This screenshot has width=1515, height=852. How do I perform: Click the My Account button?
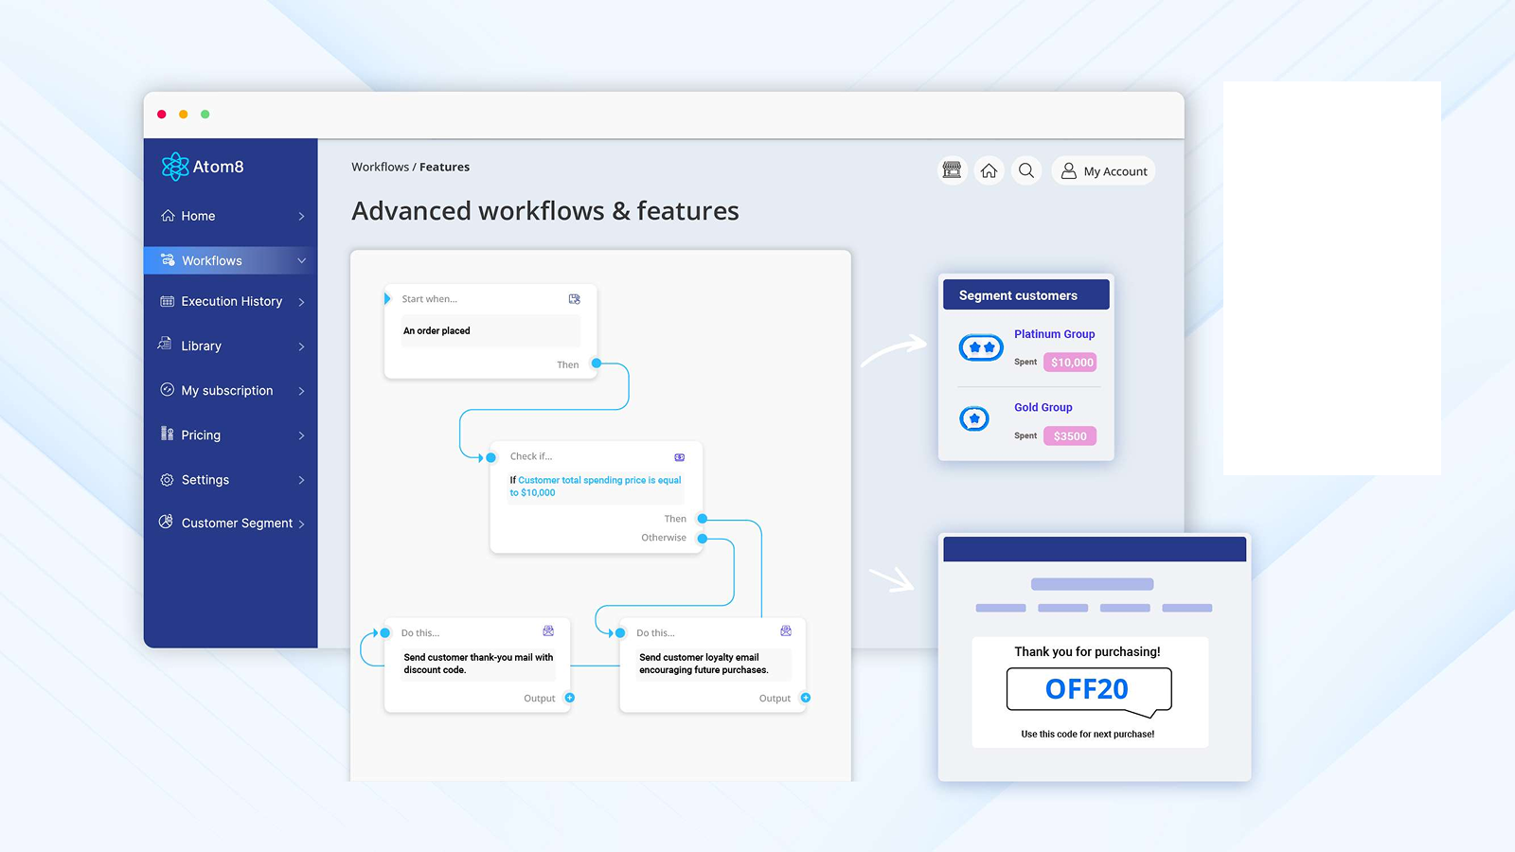click(1103, 170)
